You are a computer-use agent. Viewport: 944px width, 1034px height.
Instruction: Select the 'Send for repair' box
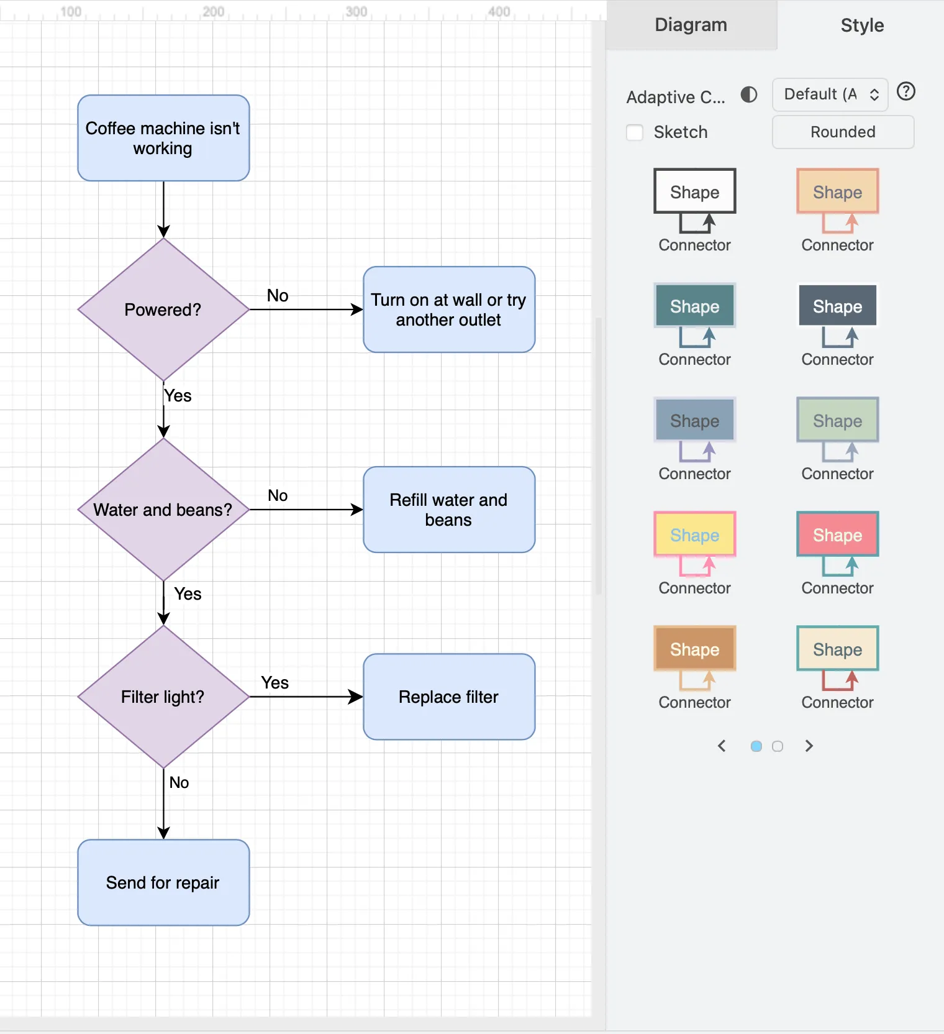click(x=163, y=882)
